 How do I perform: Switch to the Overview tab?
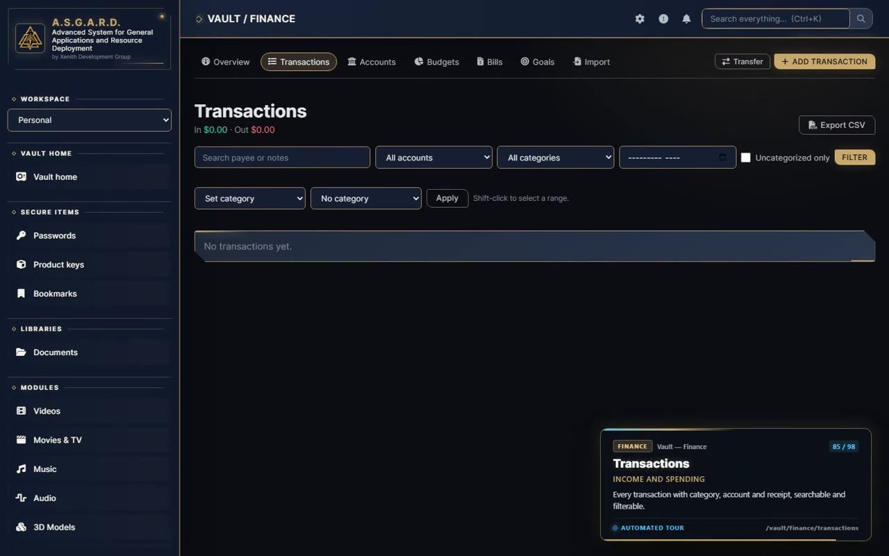coord(225,62)
